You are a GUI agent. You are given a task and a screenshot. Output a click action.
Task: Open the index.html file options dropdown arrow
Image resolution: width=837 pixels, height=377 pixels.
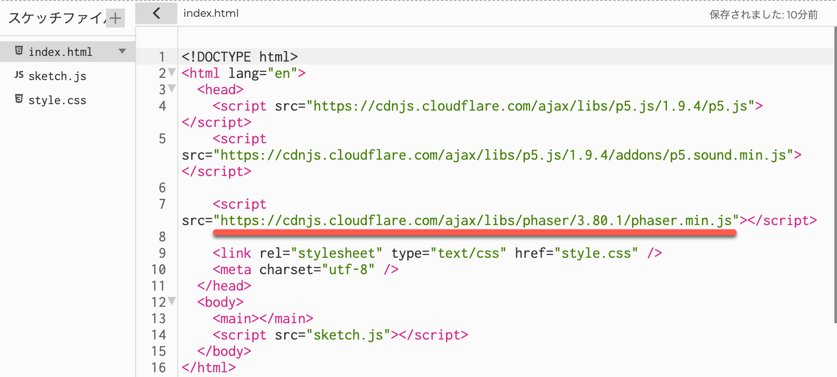point(122,51)
